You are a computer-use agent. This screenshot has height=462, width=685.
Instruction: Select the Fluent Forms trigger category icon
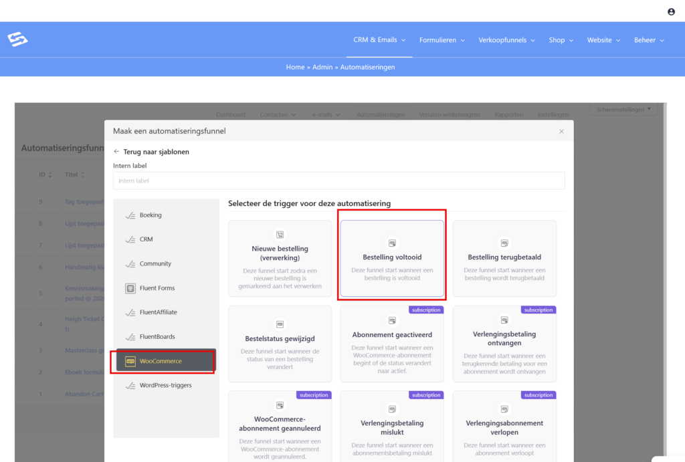point(130,288)
